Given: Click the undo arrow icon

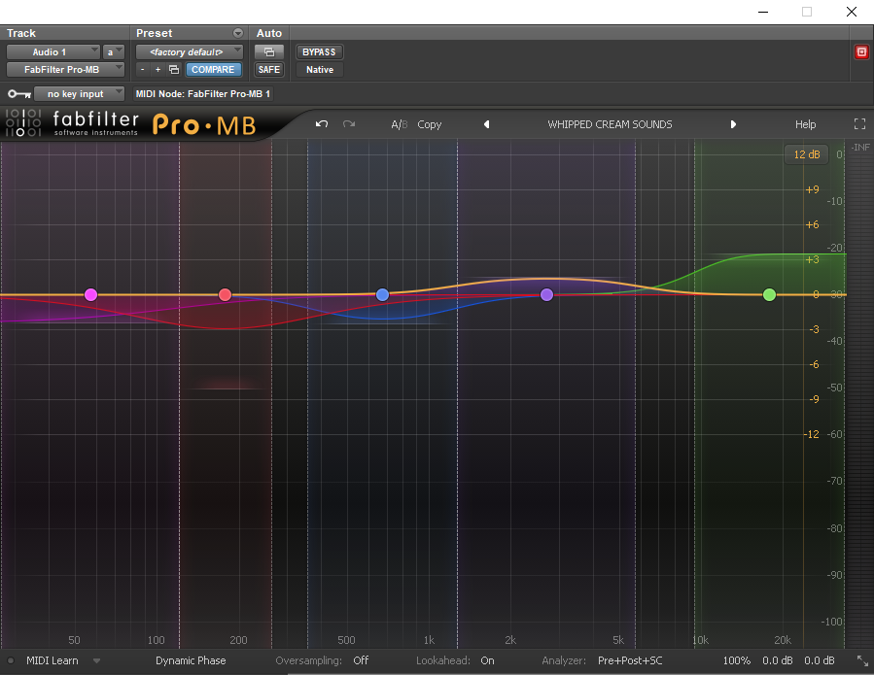Looking at the screenshot, I should pos(322,124).
